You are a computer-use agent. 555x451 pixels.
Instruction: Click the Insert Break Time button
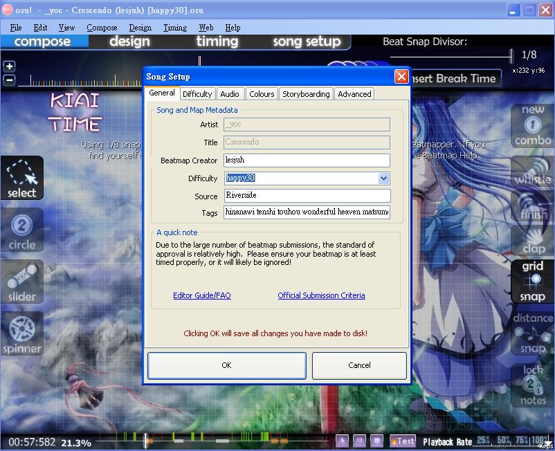coord(455,79)
